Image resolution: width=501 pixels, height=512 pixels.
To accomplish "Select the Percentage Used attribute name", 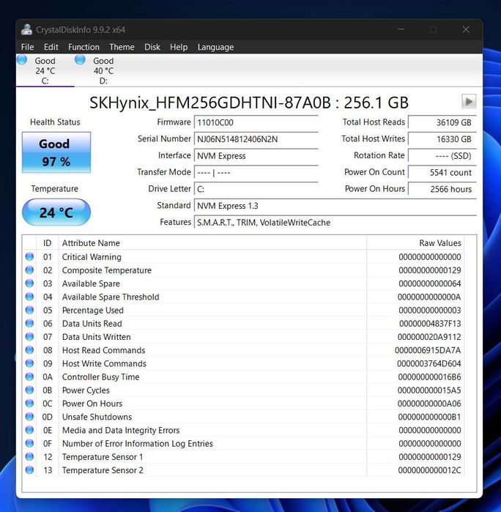I will pyautogui.click(x=93, y=311).
